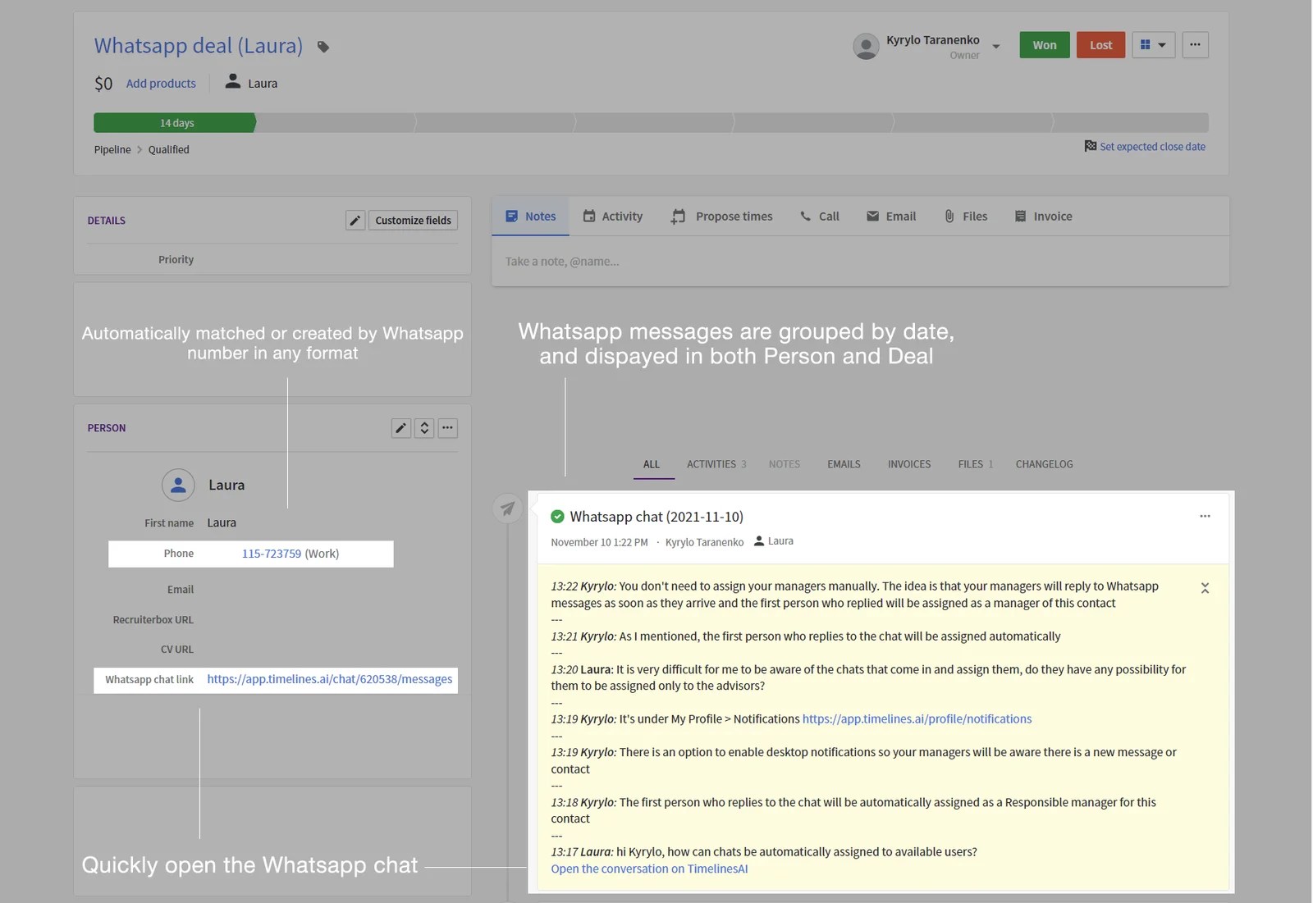Screen dimensions: 1313x903
Task: Filter the feed by NOTES
Action: coord(785,464)
